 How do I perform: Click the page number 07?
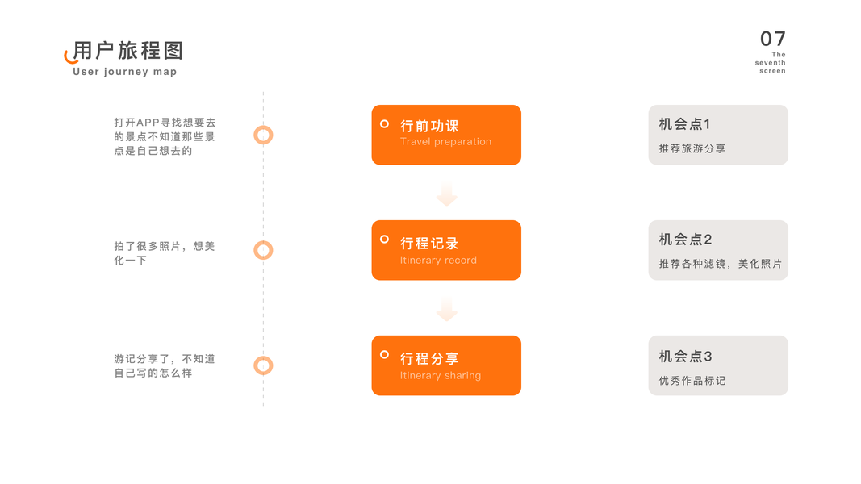point(772,39)
